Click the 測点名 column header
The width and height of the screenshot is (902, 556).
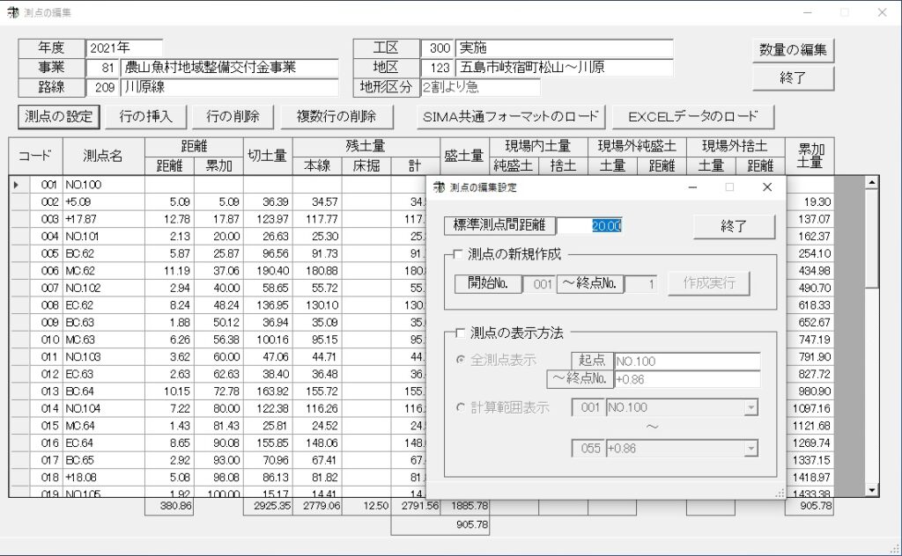(104, 156)
